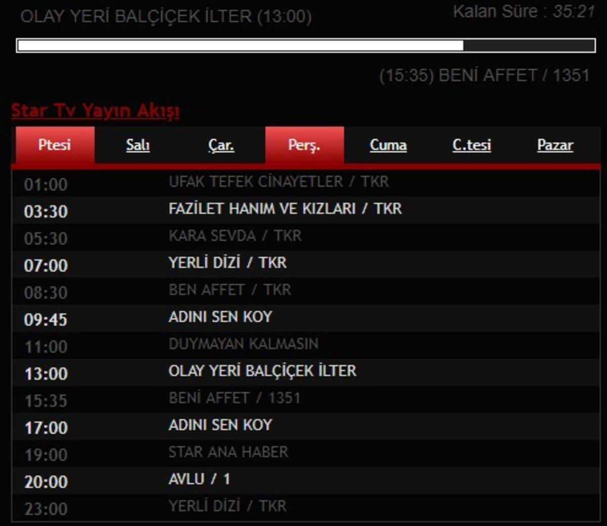Open the C.tesi schedule tab
Image resolution: width=607 pixels, height=526 pixels.
click(x=470, y=145)
